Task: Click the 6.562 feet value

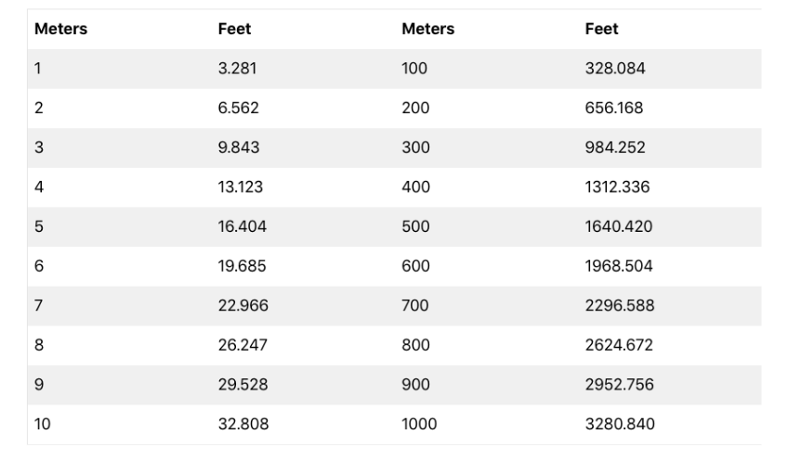Action: pos(238,109)
